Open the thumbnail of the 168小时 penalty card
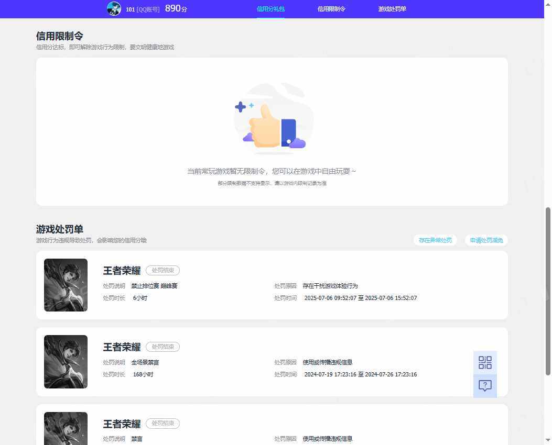552x445 pixels. pyautogui.click(x=66, y=362)
